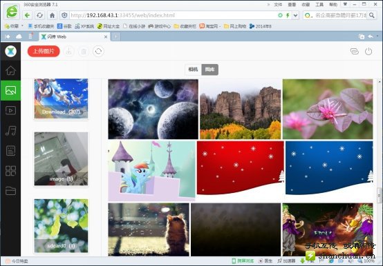Open the 网上购物 bookmark folder

[235, 26]
